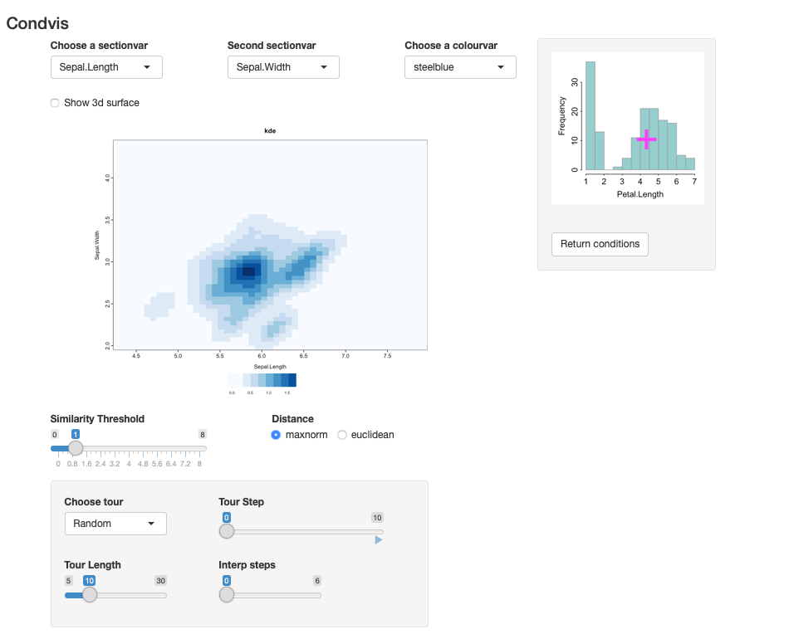Click the Tour Step slider handle

[227, 531]
